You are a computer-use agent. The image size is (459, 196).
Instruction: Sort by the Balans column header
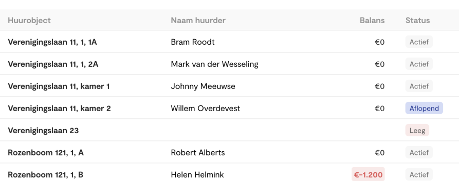(372, 20)
